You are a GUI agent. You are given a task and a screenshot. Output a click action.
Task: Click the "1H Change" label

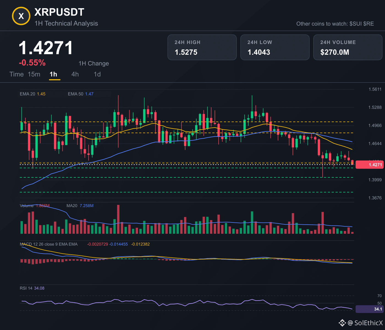[94, 64]
